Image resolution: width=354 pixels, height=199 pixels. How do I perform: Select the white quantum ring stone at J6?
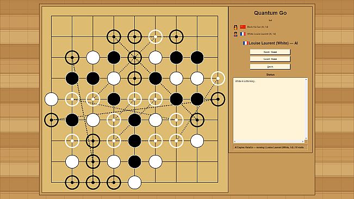pyautogui.click(x=218, y=78)
